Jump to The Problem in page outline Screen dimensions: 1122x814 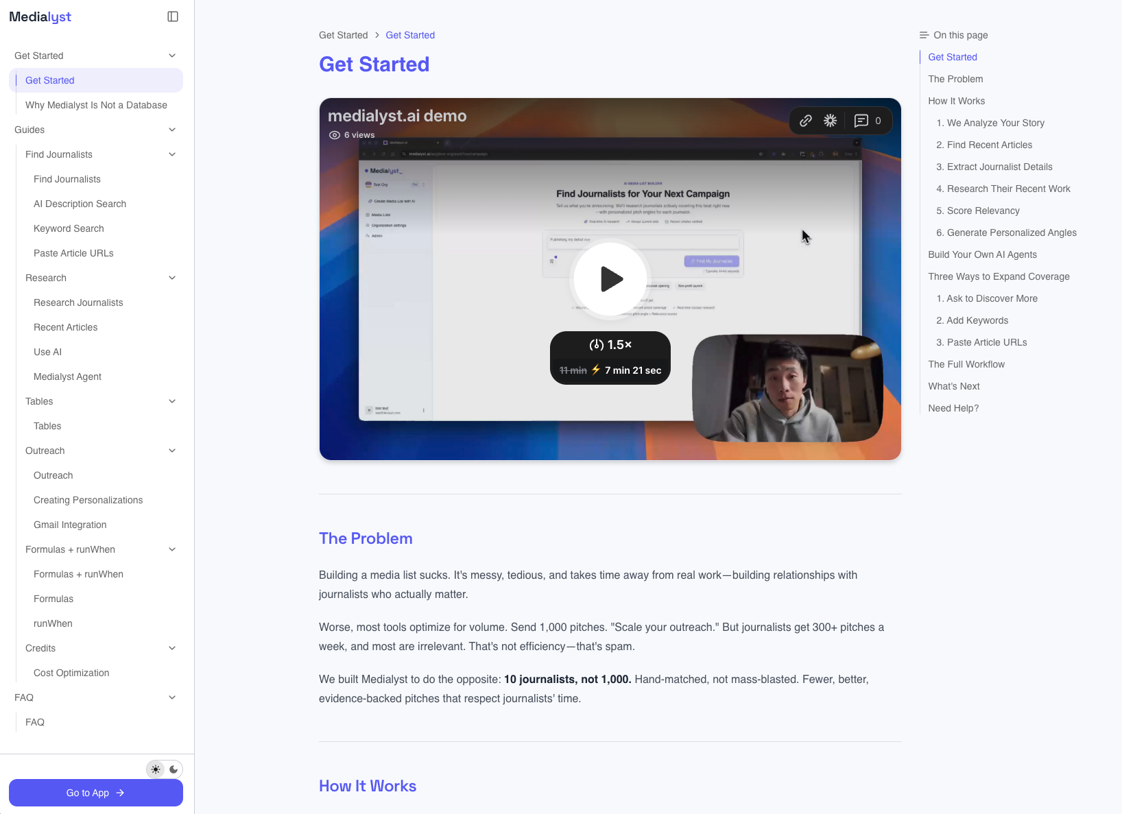(955, 79)
